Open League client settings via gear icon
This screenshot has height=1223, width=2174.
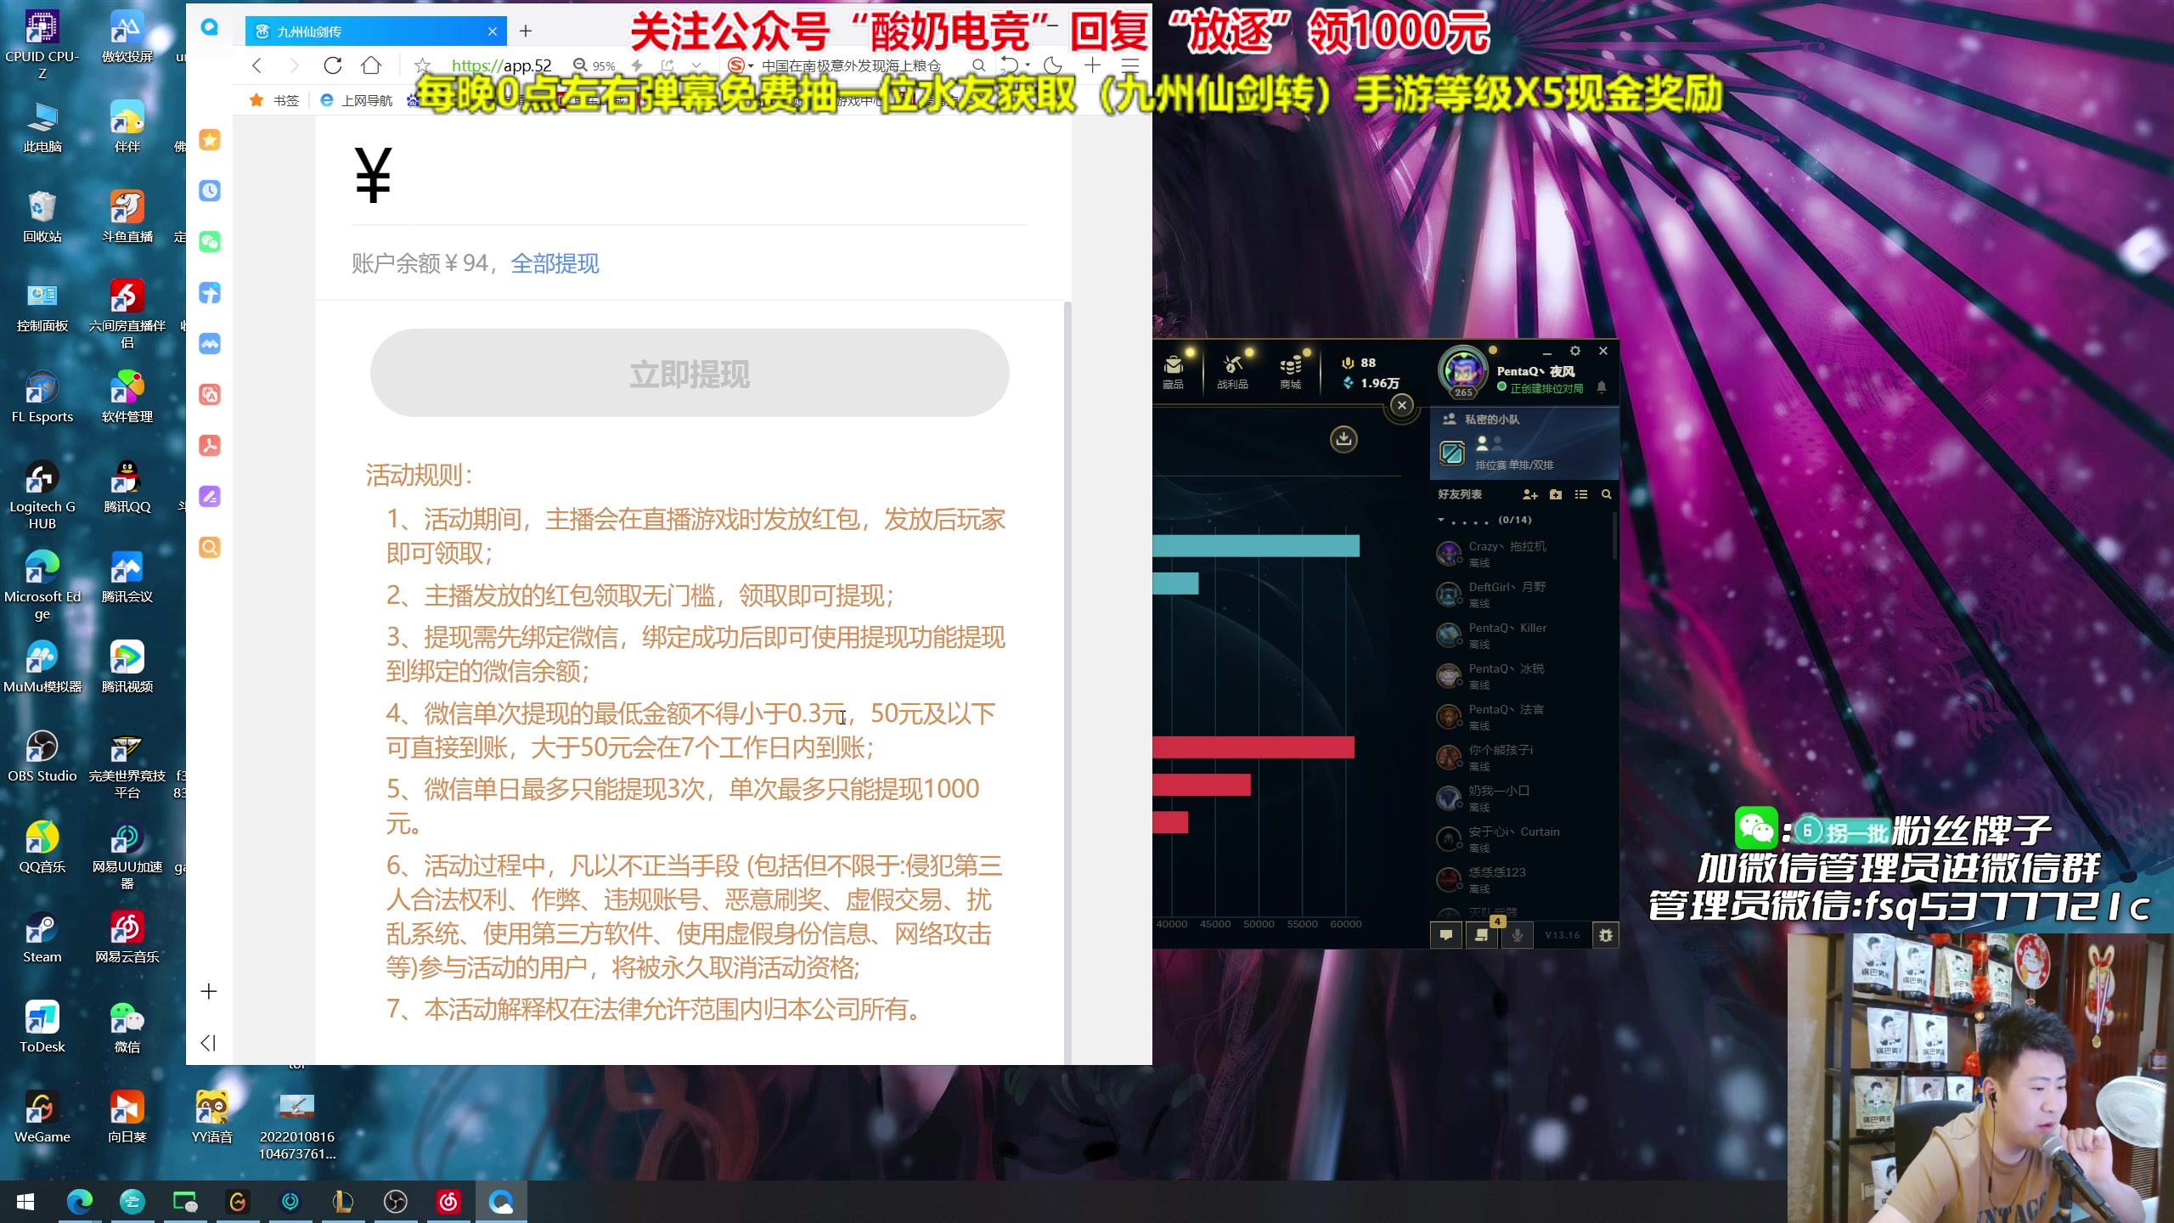click(x=1576, y=351)
